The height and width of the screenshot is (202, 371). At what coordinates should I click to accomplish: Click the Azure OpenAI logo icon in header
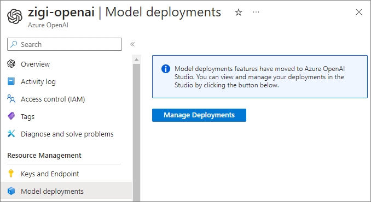15,16
